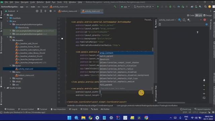
Task: Expand the mipmap folder
Action: pyautogui.click(x=10, y=78)
